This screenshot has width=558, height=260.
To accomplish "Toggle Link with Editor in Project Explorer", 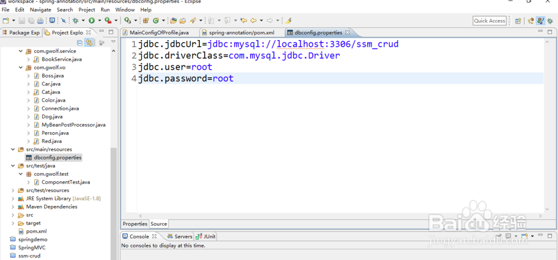I will click(89, 42).
